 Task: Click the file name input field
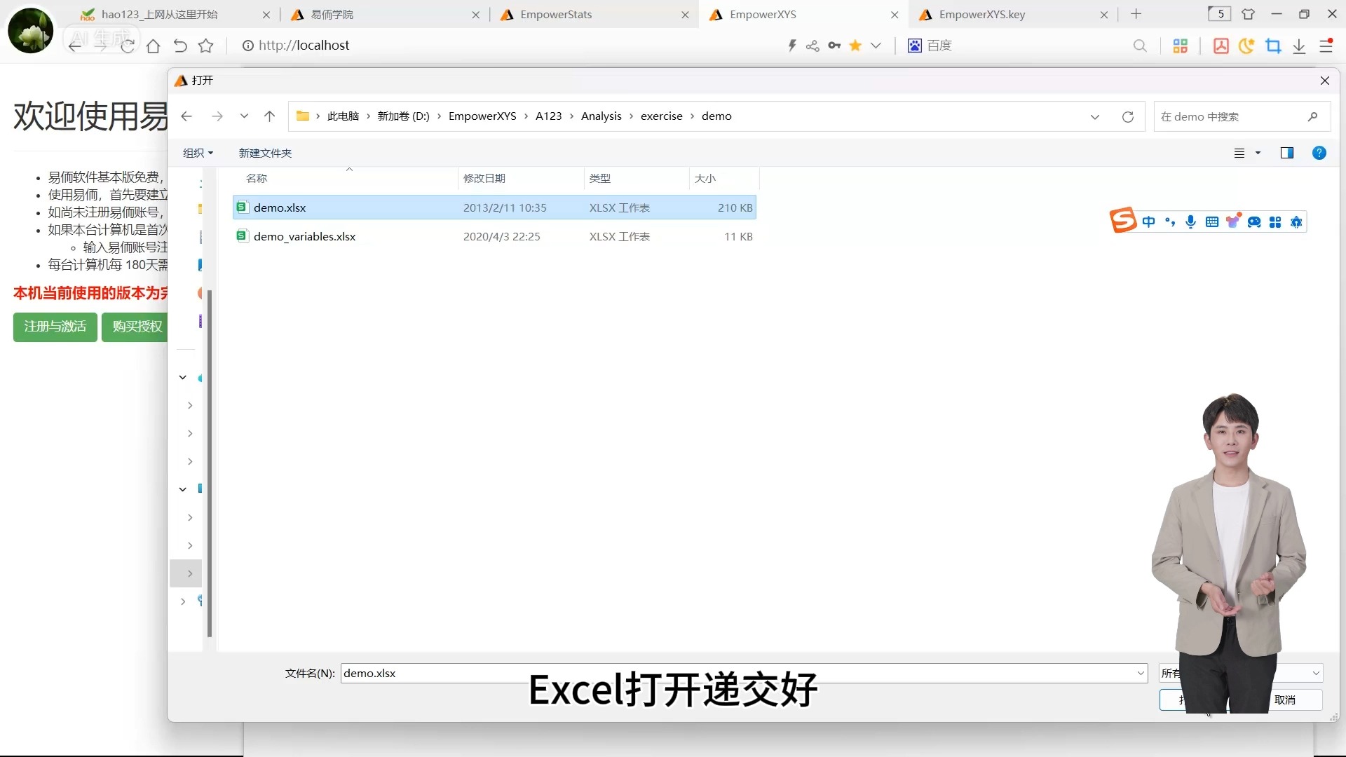click(745, 673)
